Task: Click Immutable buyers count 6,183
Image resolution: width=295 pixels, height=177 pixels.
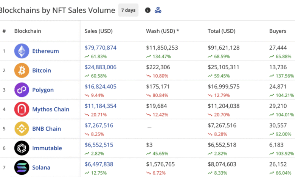Action: tap(276, 145)
